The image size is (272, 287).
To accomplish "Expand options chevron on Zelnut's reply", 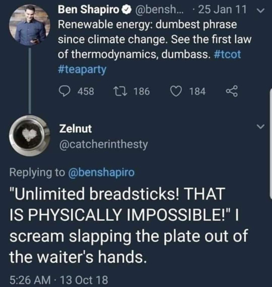I will tap(260, 127).
